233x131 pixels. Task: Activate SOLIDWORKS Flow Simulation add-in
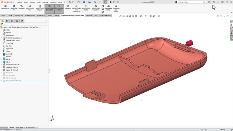click(x=76, y=9)
